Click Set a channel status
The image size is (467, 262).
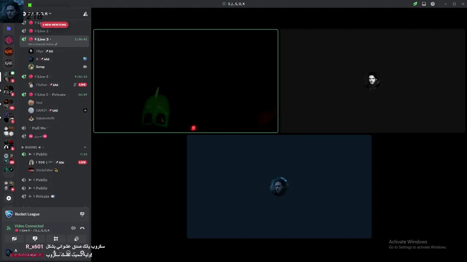43,44
